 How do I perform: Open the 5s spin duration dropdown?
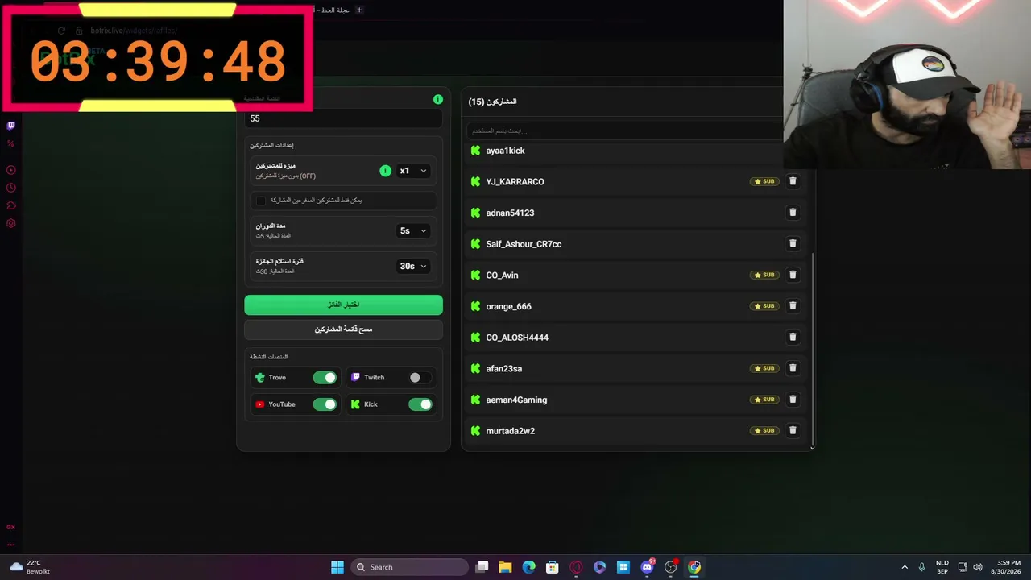413,230
